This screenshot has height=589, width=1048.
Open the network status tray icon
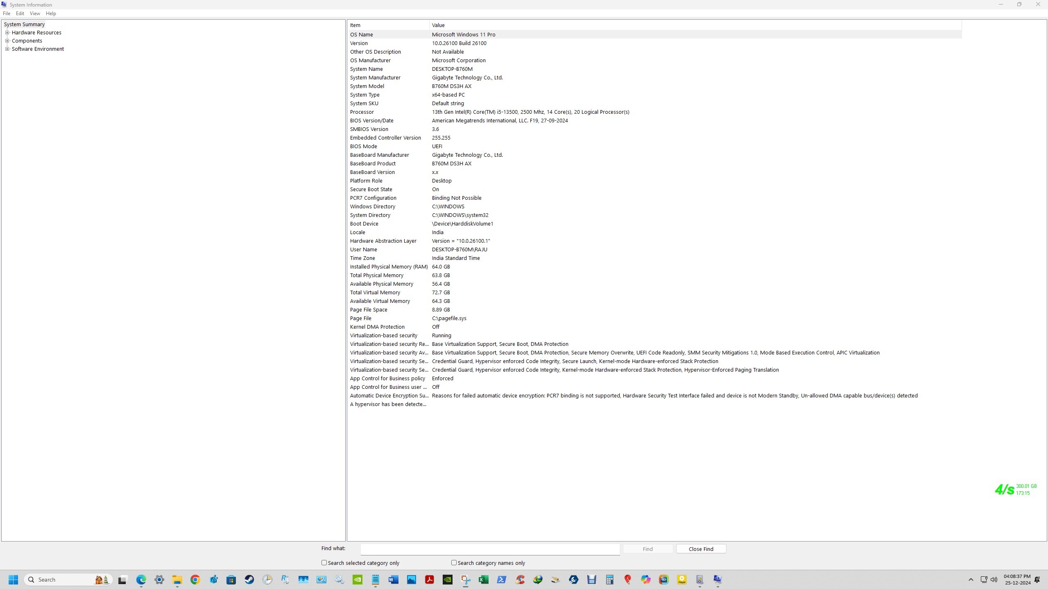(984, 580)
